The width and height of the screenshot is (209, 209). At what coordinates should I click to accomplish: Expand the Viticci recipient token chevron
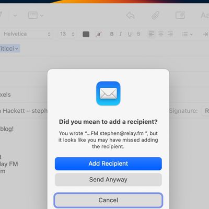(17, 49)
